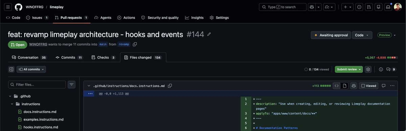Open the cloud agent dropdown
406x131 pixels.
pyautogui.click(x=329, y=7)
